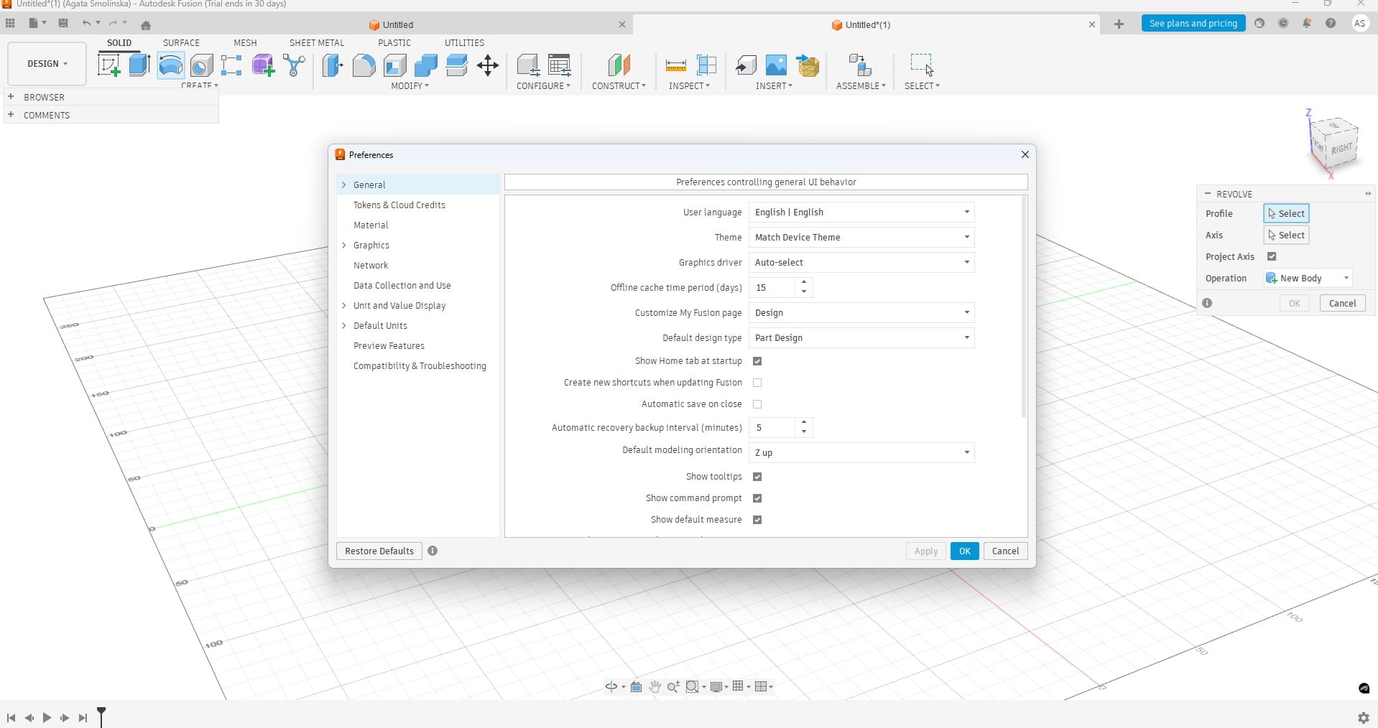This screenshot has width=1378, height=728.
Task: Open the Theme dropdown
Action: pyautogui.click(x=861, y=238)
